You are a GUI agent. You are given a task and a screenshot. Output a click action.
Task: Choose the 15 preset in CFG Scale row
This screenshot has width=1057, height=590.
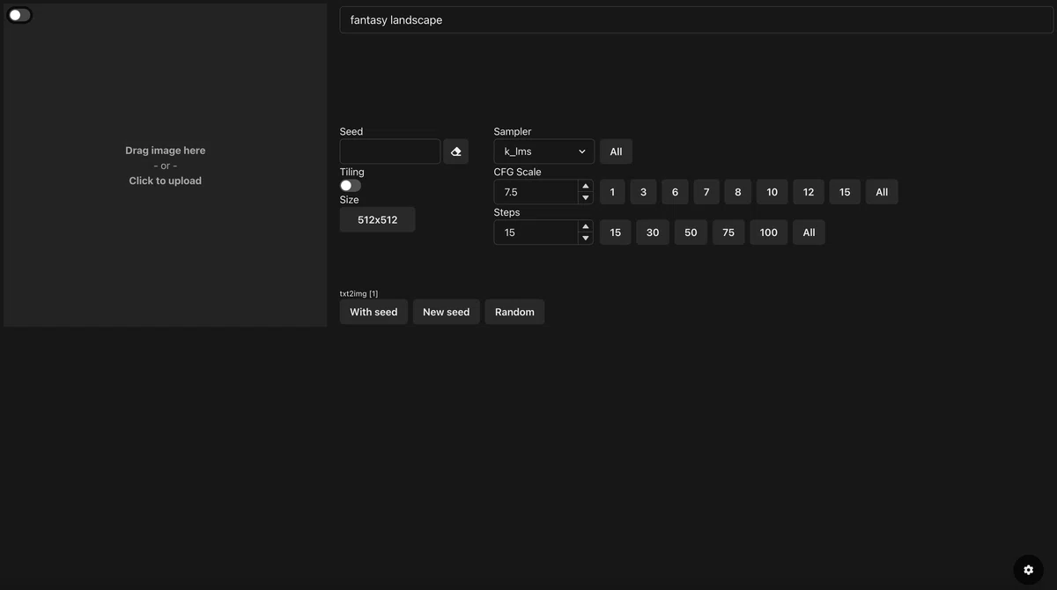[845, 192]
